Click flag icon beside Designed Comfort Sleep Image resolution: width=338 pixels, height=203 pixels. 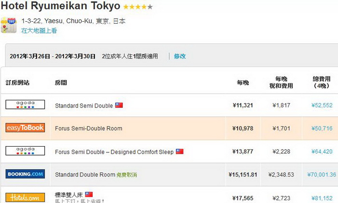point(179,151)
